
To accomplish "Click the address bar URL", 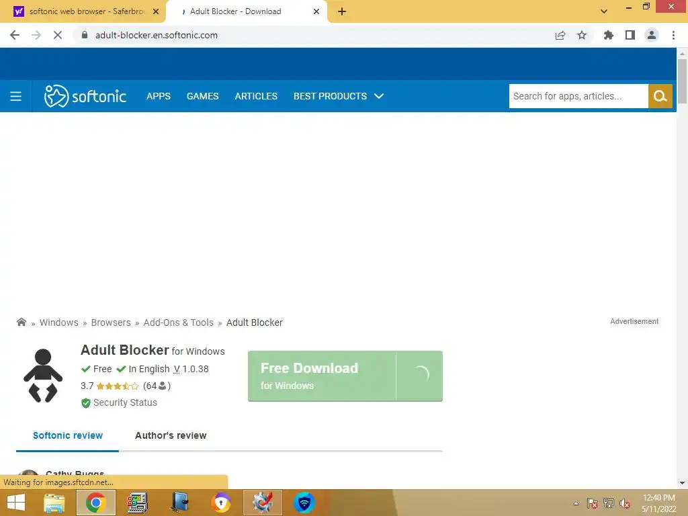I will click(156, 35).
